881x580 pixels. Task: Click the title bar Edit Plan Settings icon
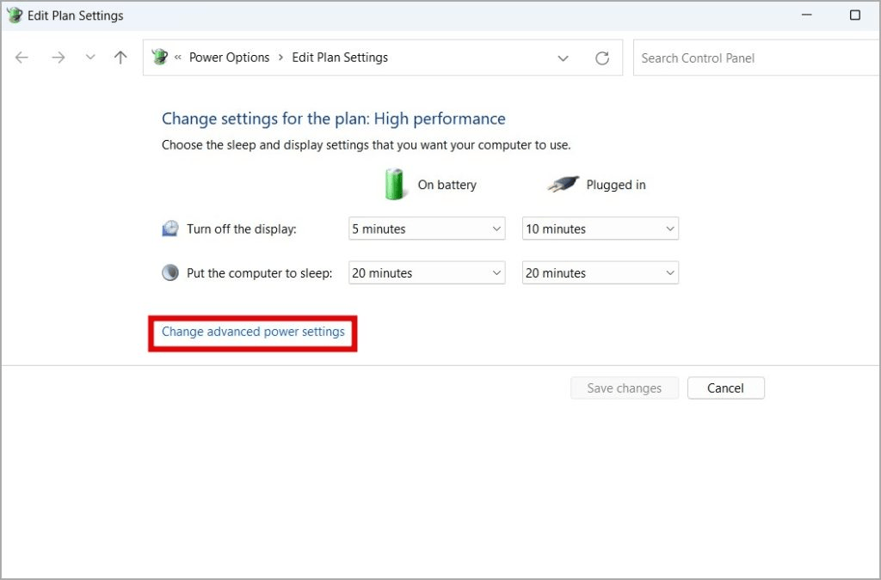pyautogui.click(x=14, y=15)
